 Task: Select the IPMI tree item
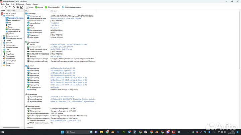click(x=10, y=25)
